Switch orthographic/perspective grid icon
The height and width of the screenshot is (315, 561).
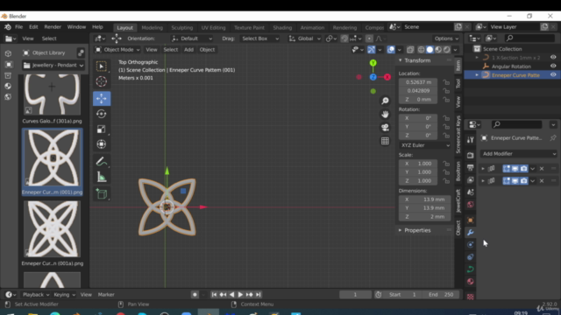[x=385, y=141]
